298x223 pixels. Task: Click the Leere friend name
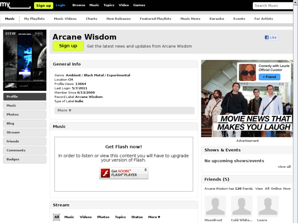pos(262,220)
